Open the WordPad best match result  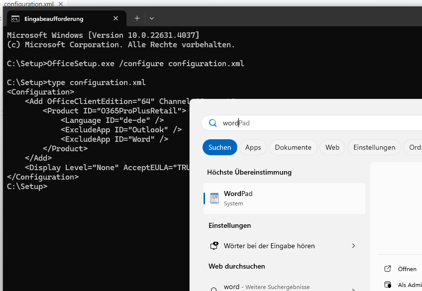pos(285,198)
